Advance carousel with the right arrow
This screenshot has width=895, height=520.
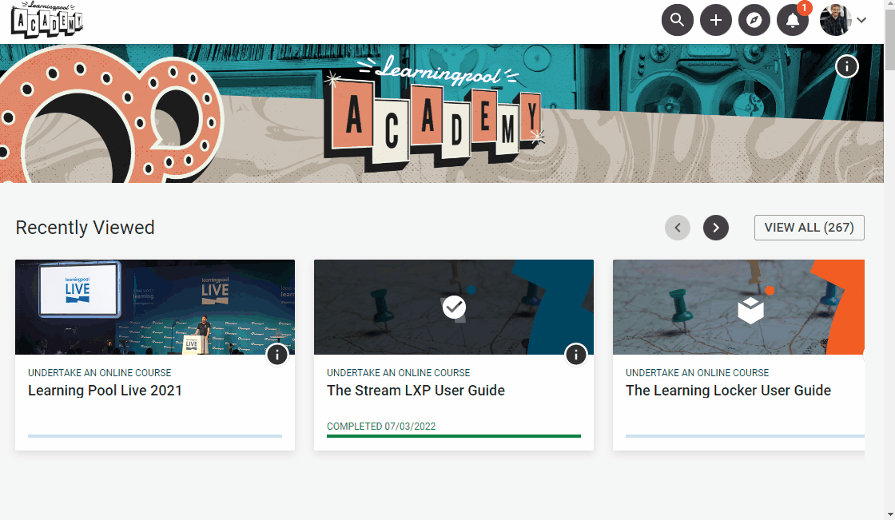[715, 227]
